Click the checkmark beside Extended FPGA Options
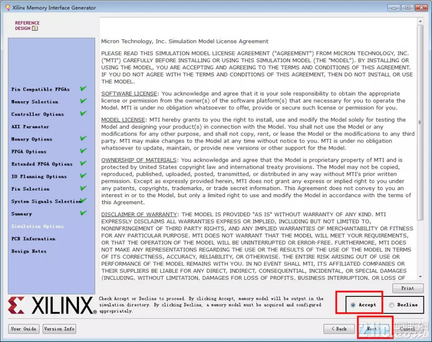Viewport: 432px width, 342px height. (83, 163)
